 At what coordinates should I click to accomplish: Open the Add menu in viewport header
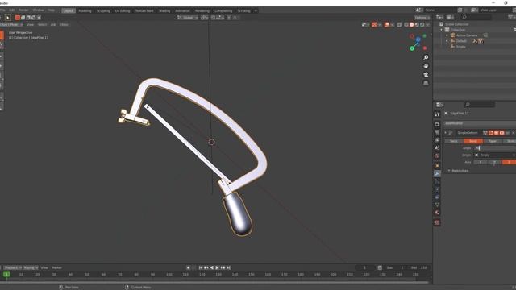point(53,25)
